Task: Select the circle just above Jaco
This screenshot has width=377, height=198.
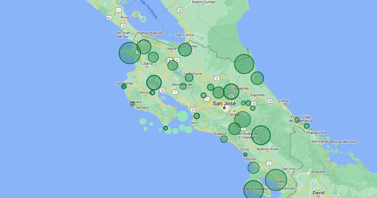Action: coord(197,116)
